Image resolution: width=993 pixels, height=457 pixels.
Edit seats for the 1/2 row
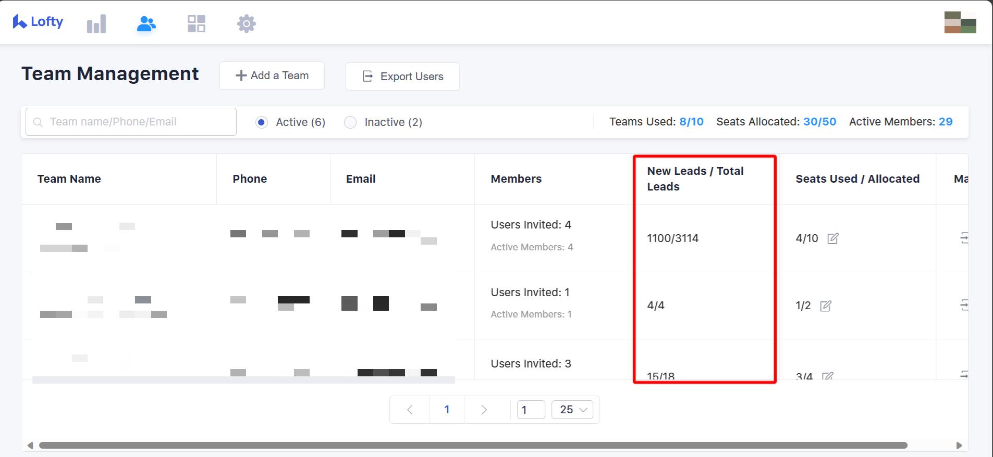point(826,306)
